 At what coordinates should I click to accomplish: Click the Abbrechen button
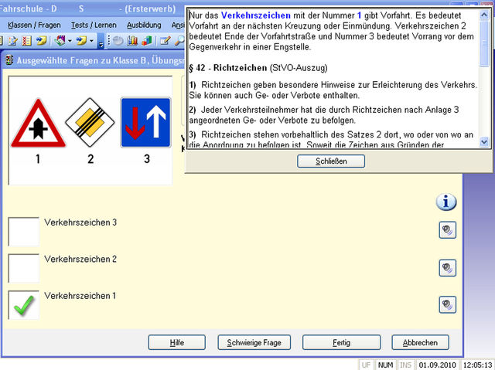420,343
